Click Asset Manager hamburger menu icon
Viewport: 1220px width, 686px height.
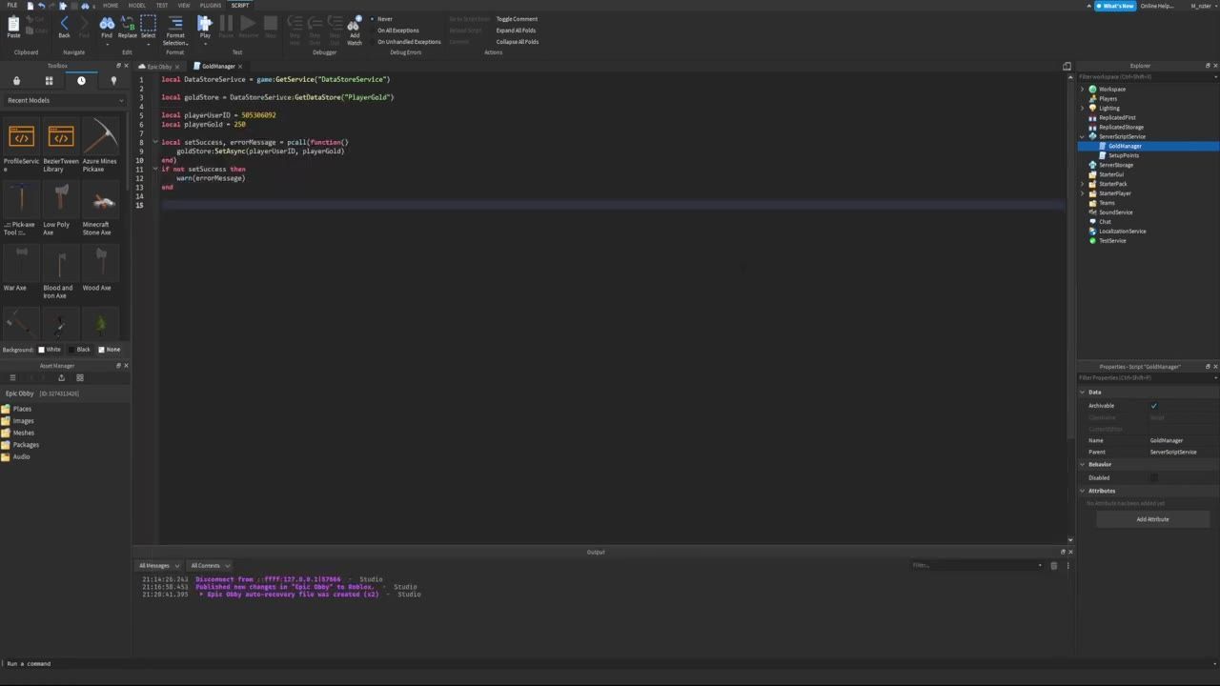tap(12, 378)
